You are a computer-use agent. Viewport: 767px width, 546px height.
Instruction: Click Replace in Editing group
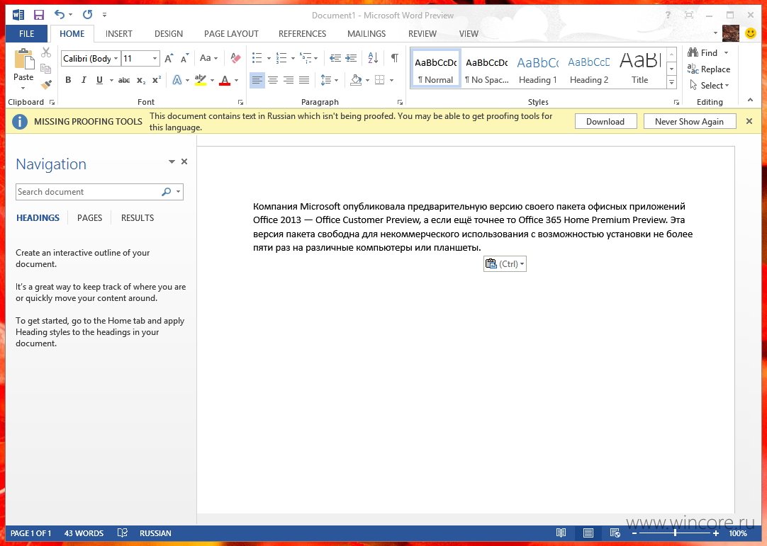[x=708, y=69]
